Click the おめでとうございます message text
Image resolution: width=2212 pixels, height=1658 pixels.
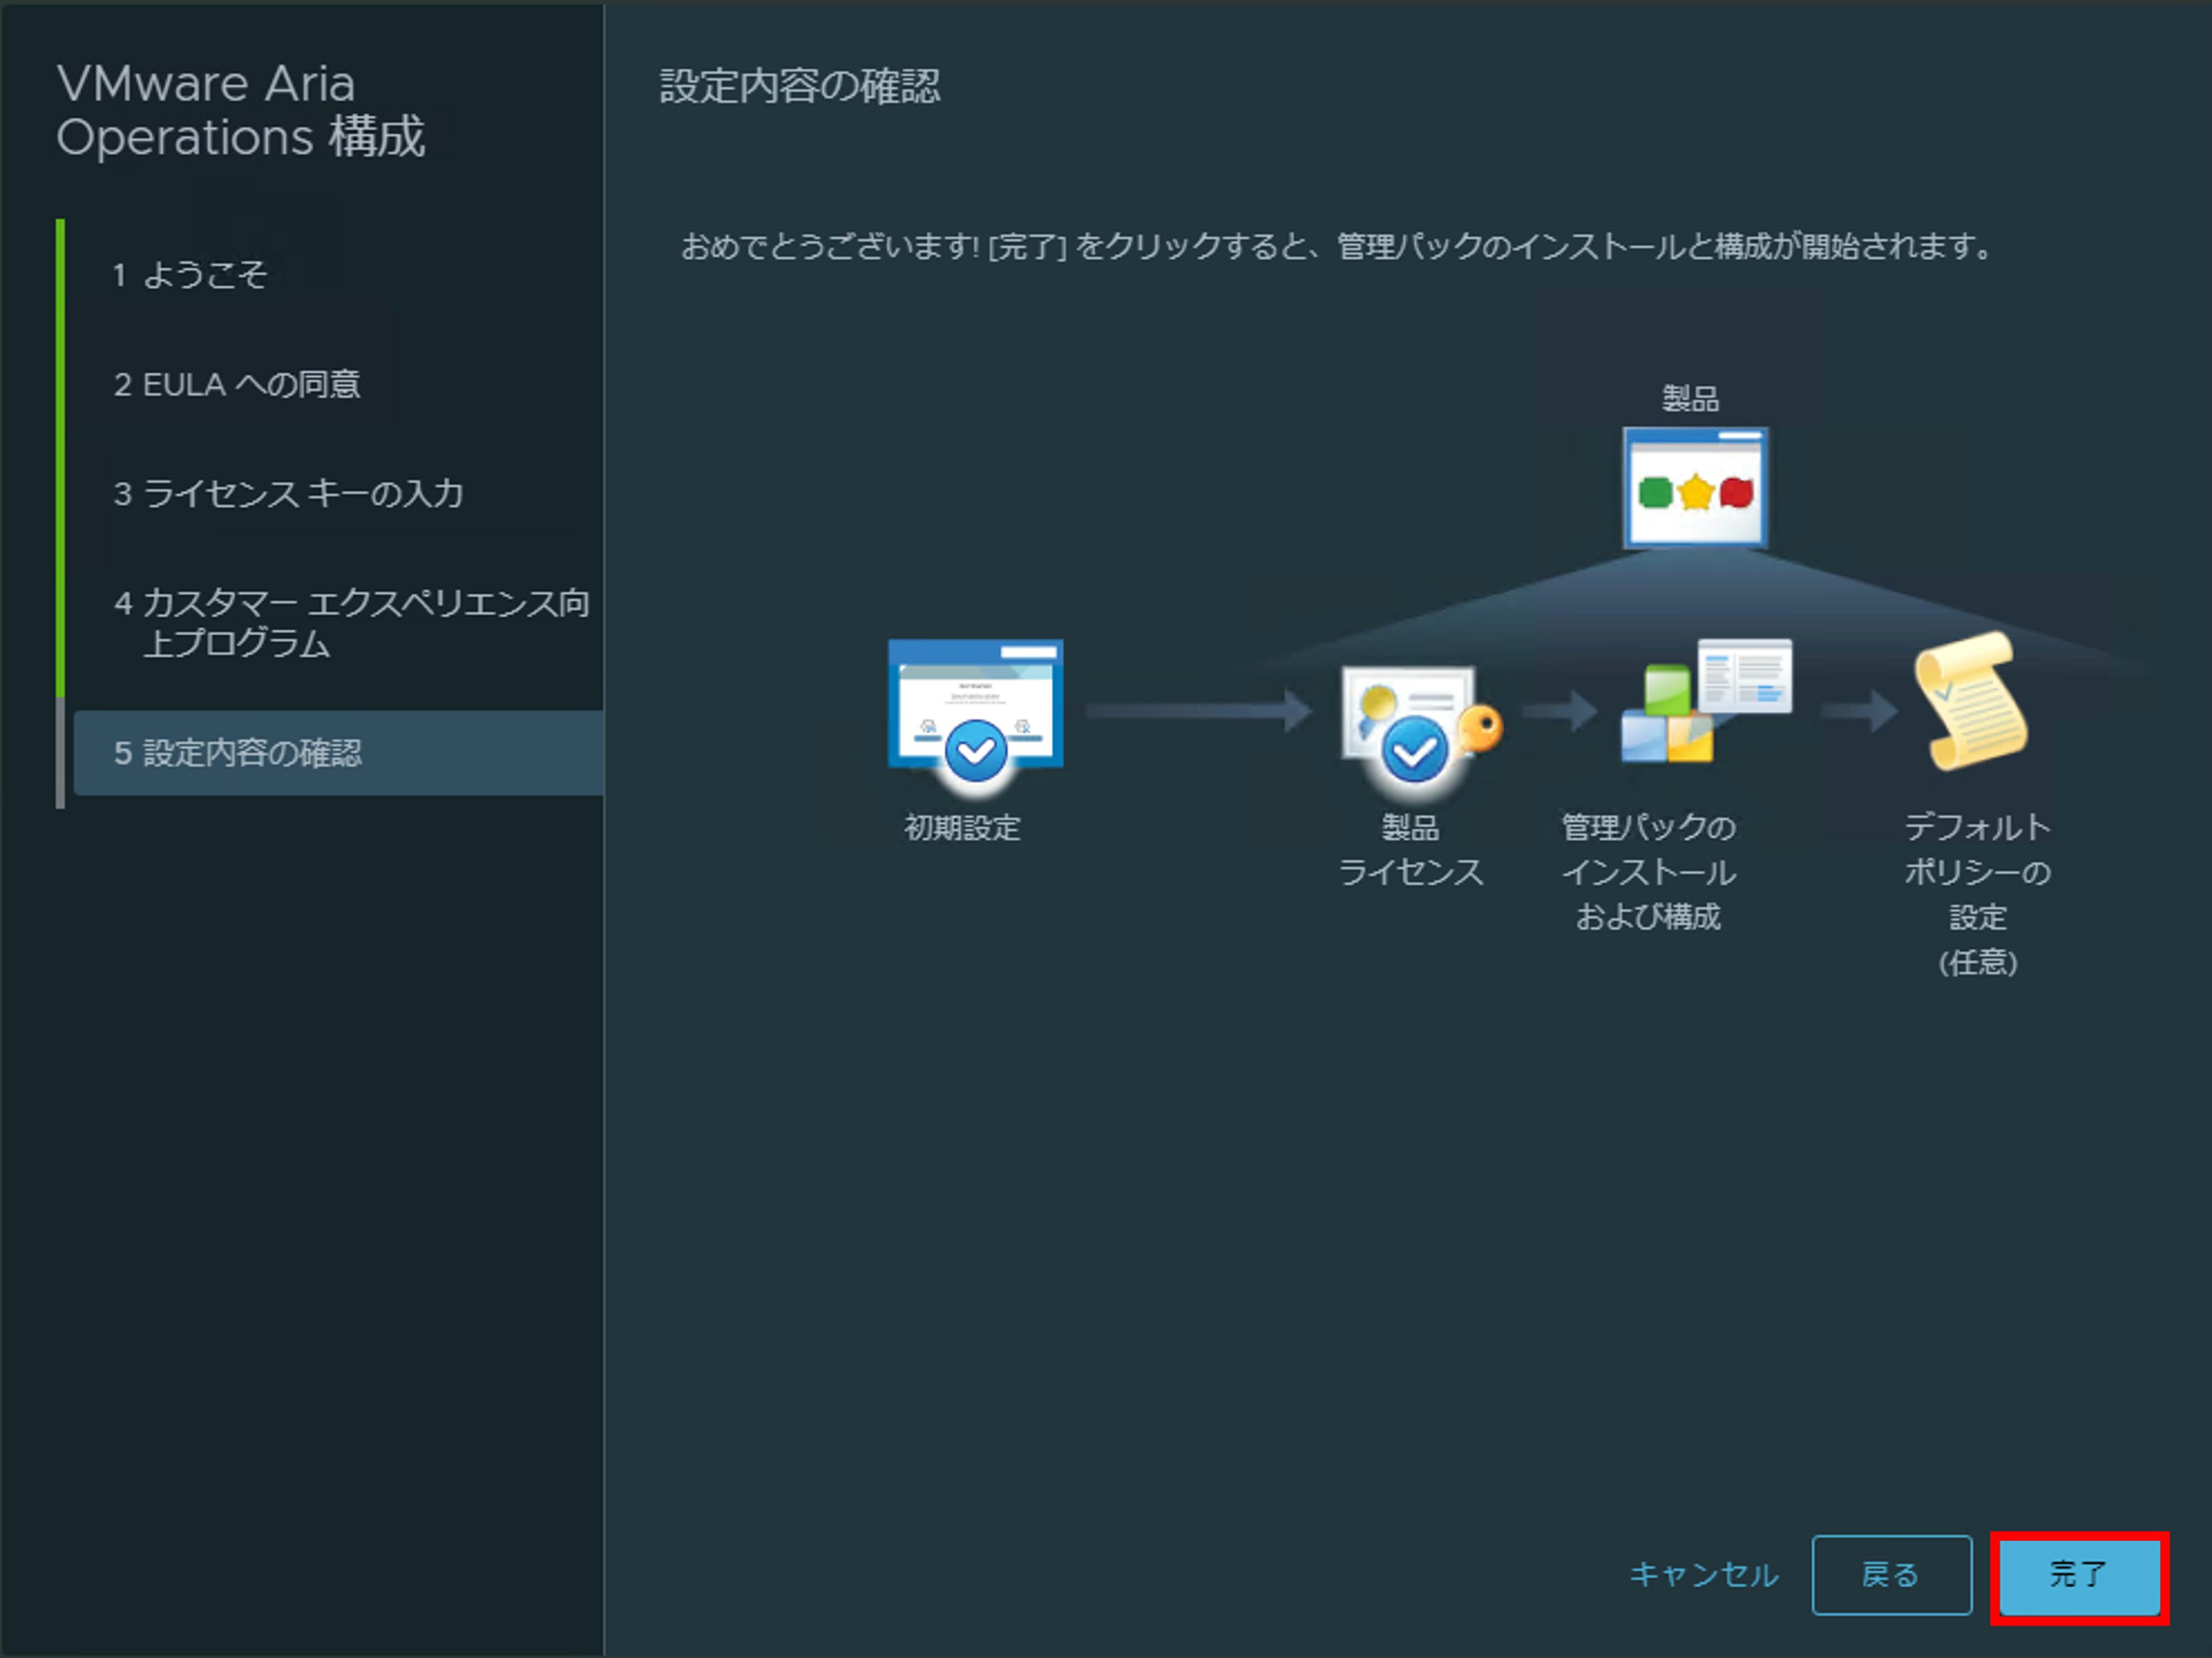pos(1338,246)
